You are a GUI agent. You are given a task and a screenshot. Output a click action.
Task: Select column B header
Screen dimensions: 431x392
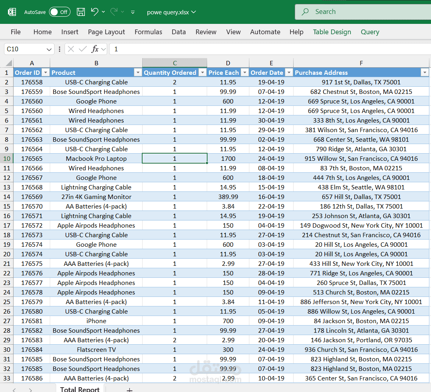(x=96, y=63)
